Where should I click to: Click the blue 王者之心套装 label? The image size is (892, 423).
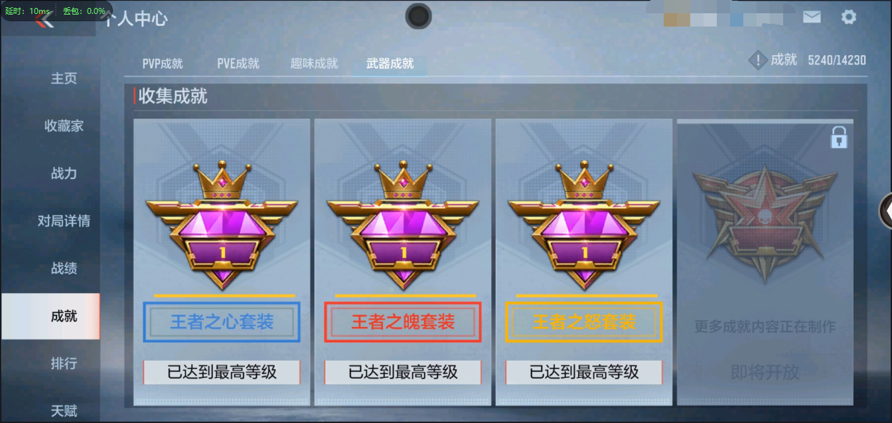point(222,322)
